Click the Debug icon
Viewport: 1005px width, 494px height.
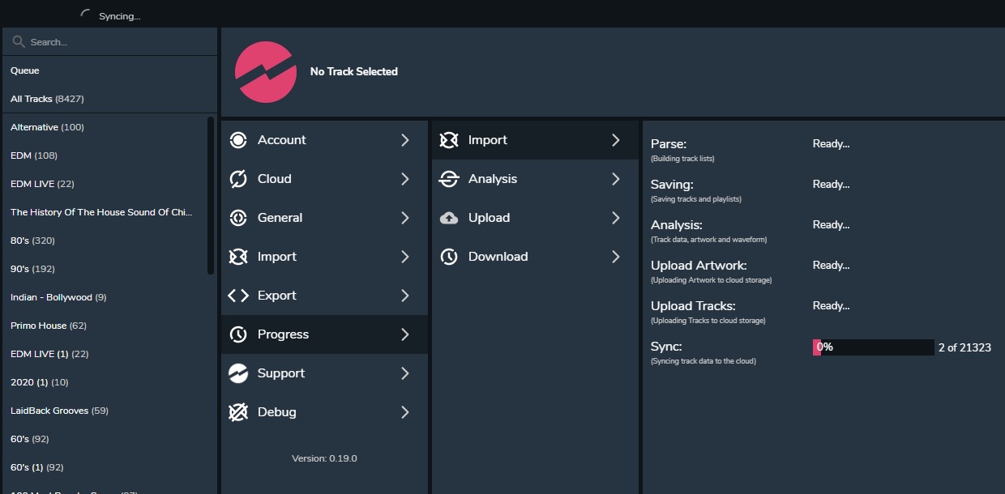pyautogui.click(x=238, y=412)
